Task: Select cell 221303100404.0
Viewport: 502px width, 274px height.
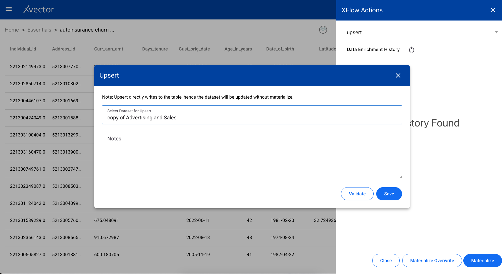Action: (28, 135)
